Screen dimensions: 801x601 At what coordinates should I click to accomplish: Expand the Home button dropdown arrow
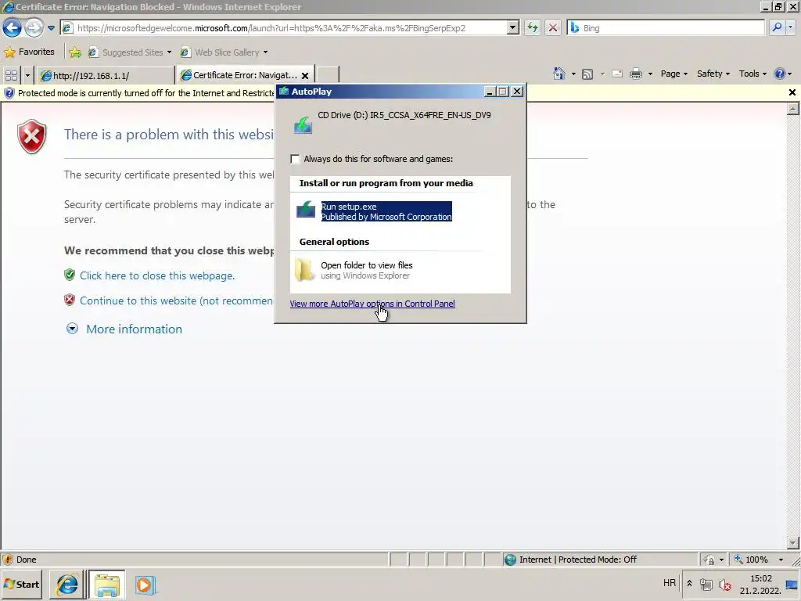click(573, 74)
